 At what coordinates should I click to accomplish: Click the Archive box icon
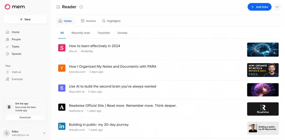82,21
